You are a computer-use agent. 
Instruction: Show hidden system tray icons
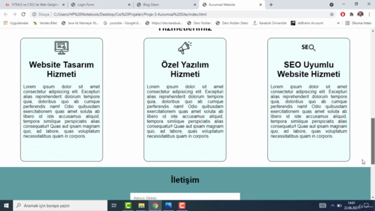click(x=332, y=206)
